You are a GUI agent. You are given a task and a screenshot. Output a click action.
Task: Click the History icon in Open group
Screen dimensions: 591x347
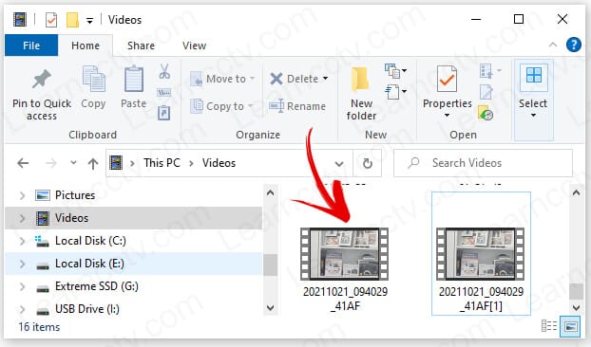pyautogui.click(x=486, y=113)
